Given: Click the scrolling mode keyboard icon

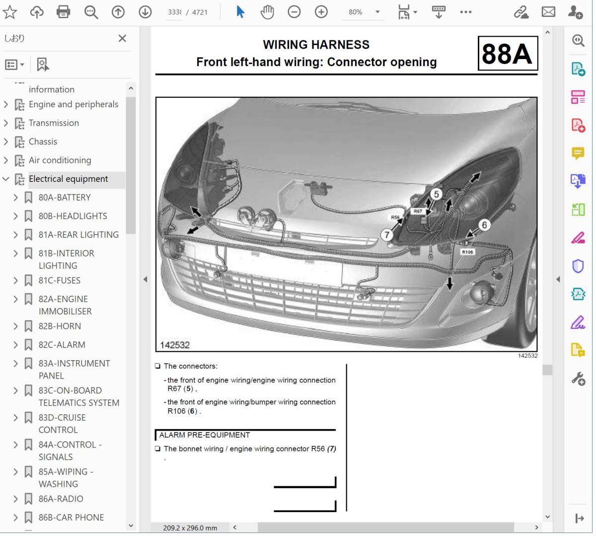Looking at the screenshot, I should click(439, 12).
